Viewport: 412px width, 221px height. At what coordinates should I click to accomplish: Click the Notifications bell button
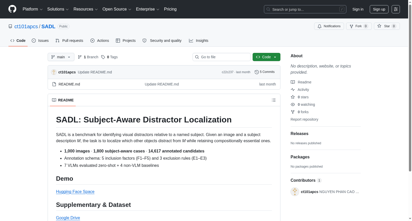click(329, 26)
